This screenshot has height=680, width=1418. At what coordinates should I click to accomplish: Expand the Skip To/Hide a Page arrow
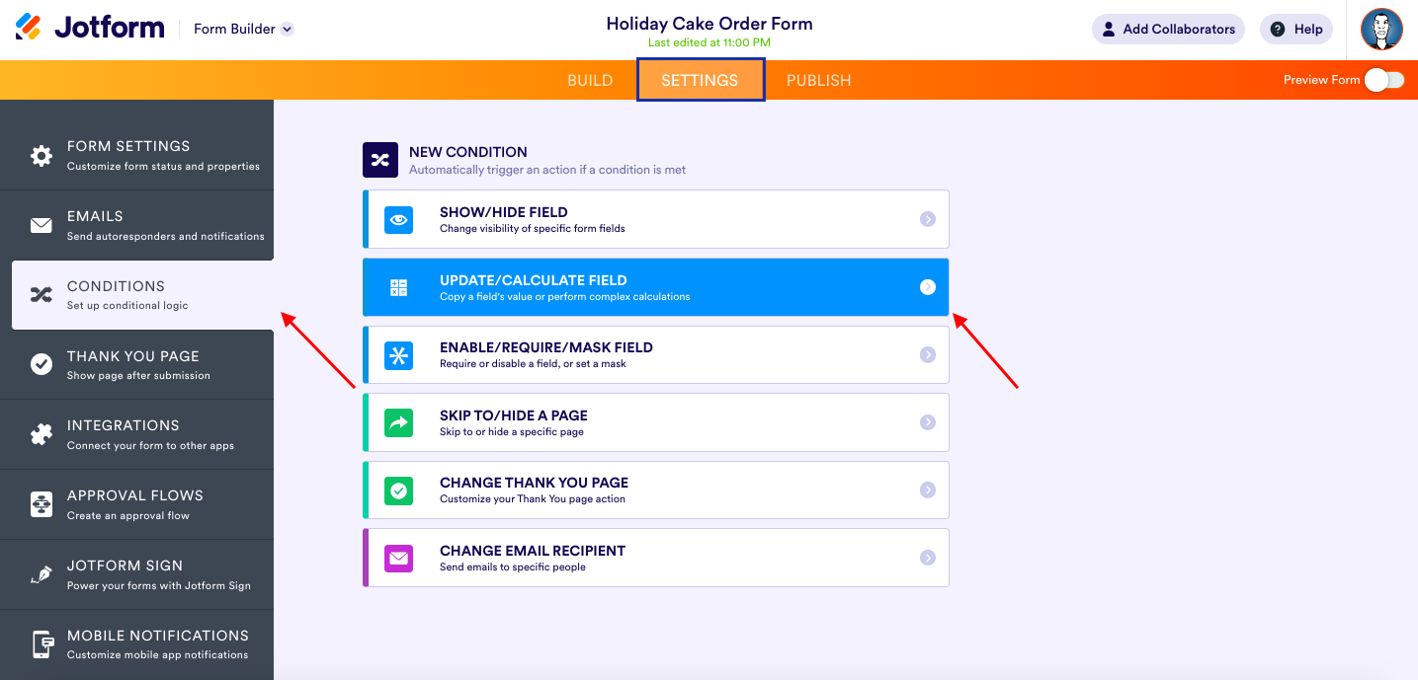(927, 422)
